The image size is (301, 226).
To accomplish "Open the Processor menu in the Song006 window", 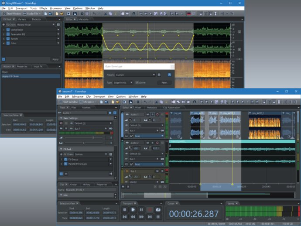I will pos(56,8).
